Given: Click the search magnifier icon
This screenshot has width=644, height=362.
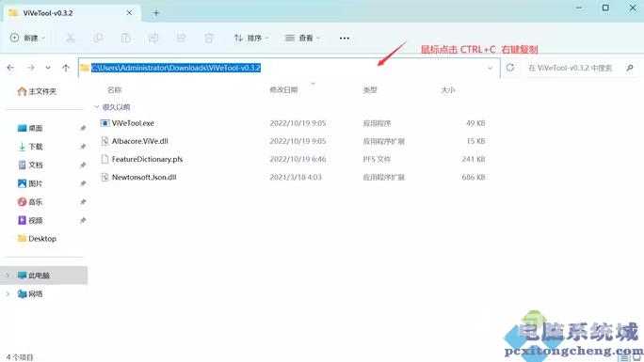Looking at the screenshot, I should (x=630, y=68).
